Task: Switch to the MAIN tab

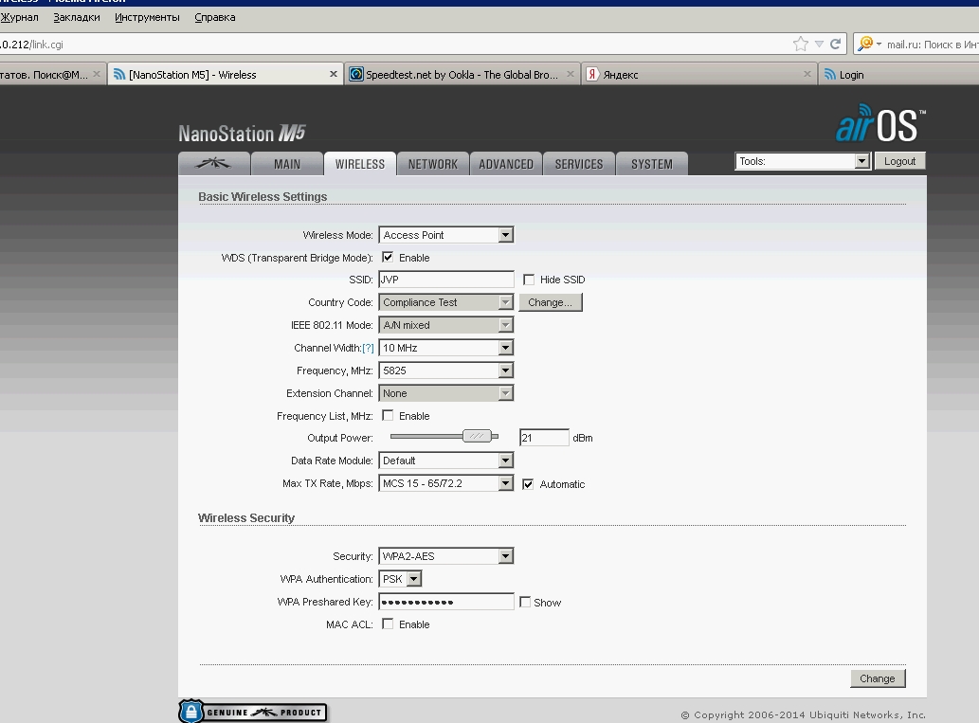Action: (x=287, y=164)
